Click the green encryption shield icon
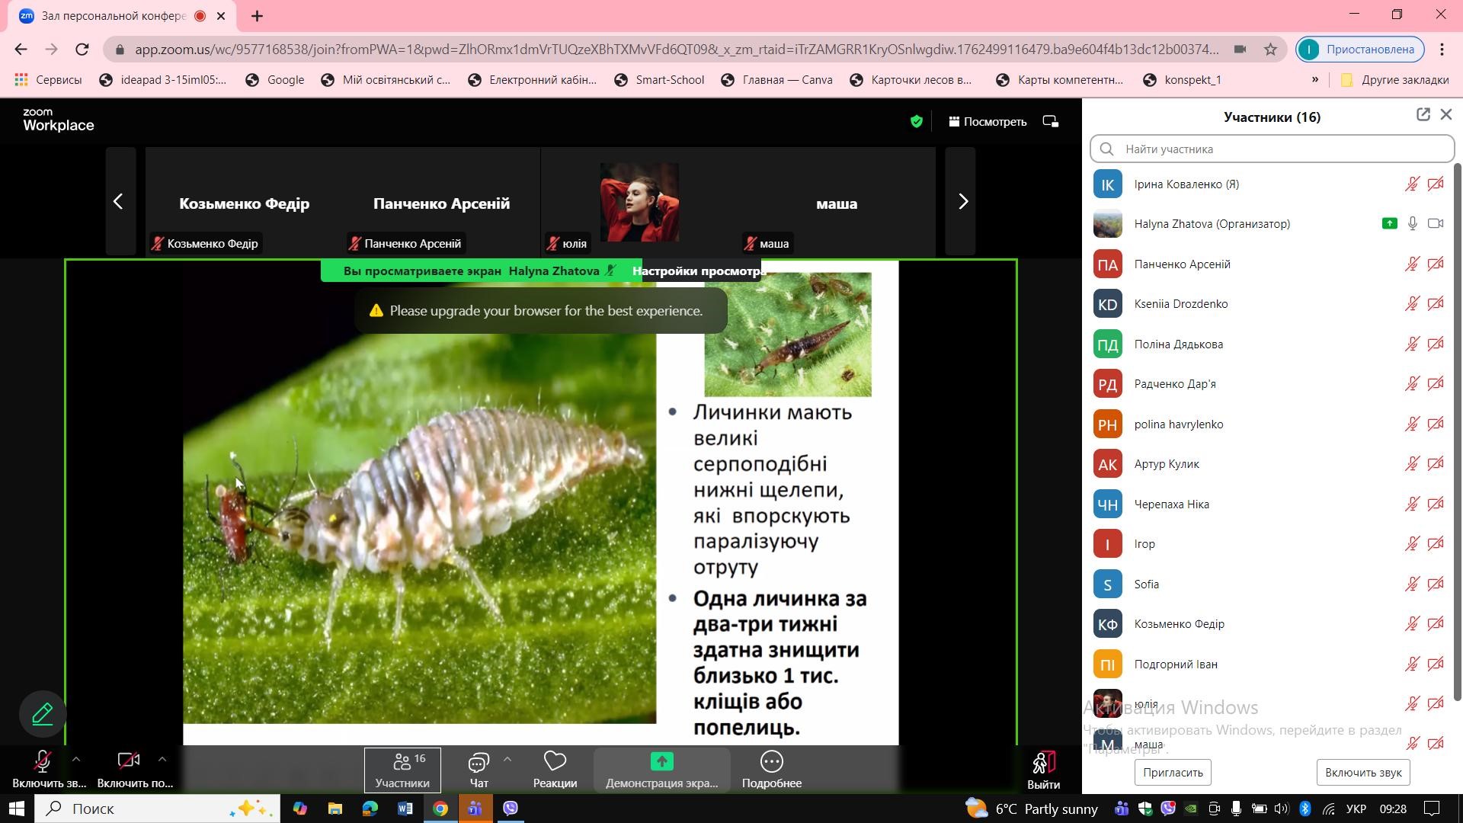The image size is (1463, 823). [x=917, y=121]
